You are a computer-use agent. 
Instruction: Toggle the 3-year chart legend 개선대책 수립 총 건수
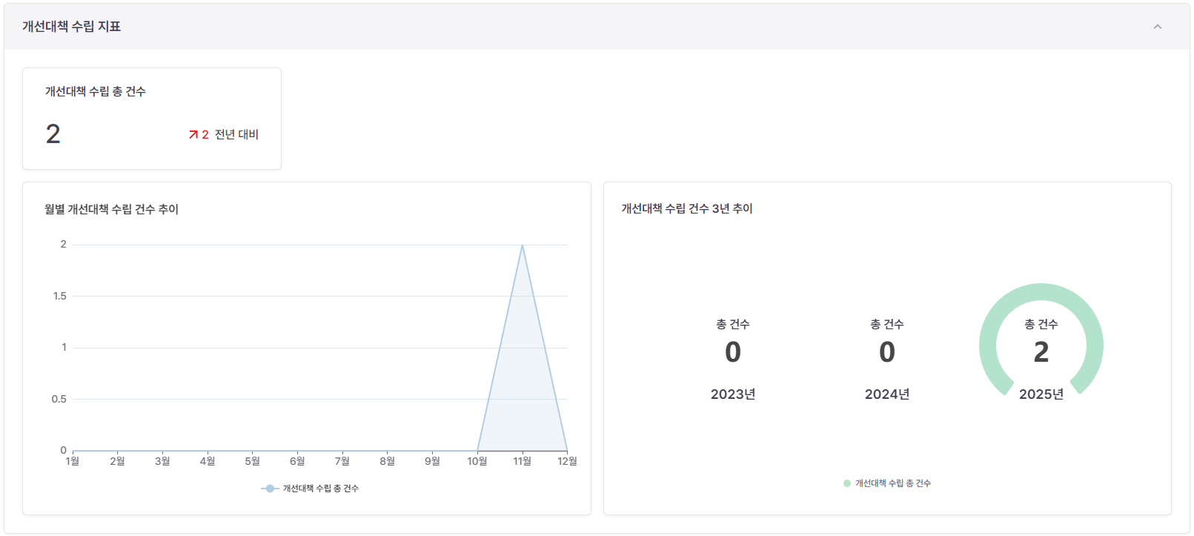click(x=892, y=483)
